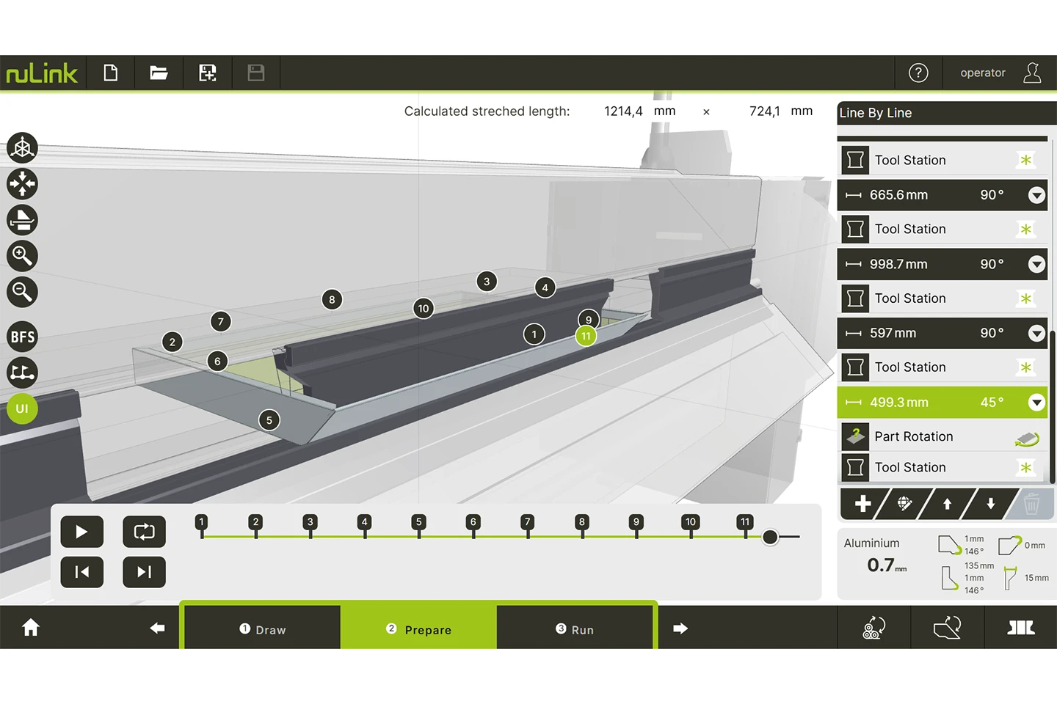Click the material edit globe icon
Screen dimensions: 1057x704
[905, 504]
